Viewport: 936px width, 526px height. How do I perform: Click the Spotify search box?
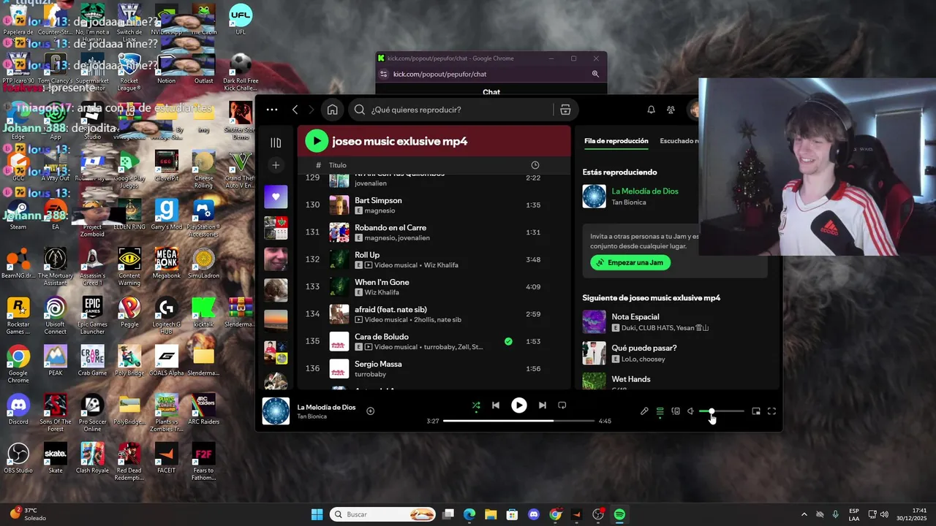[452, 110]
